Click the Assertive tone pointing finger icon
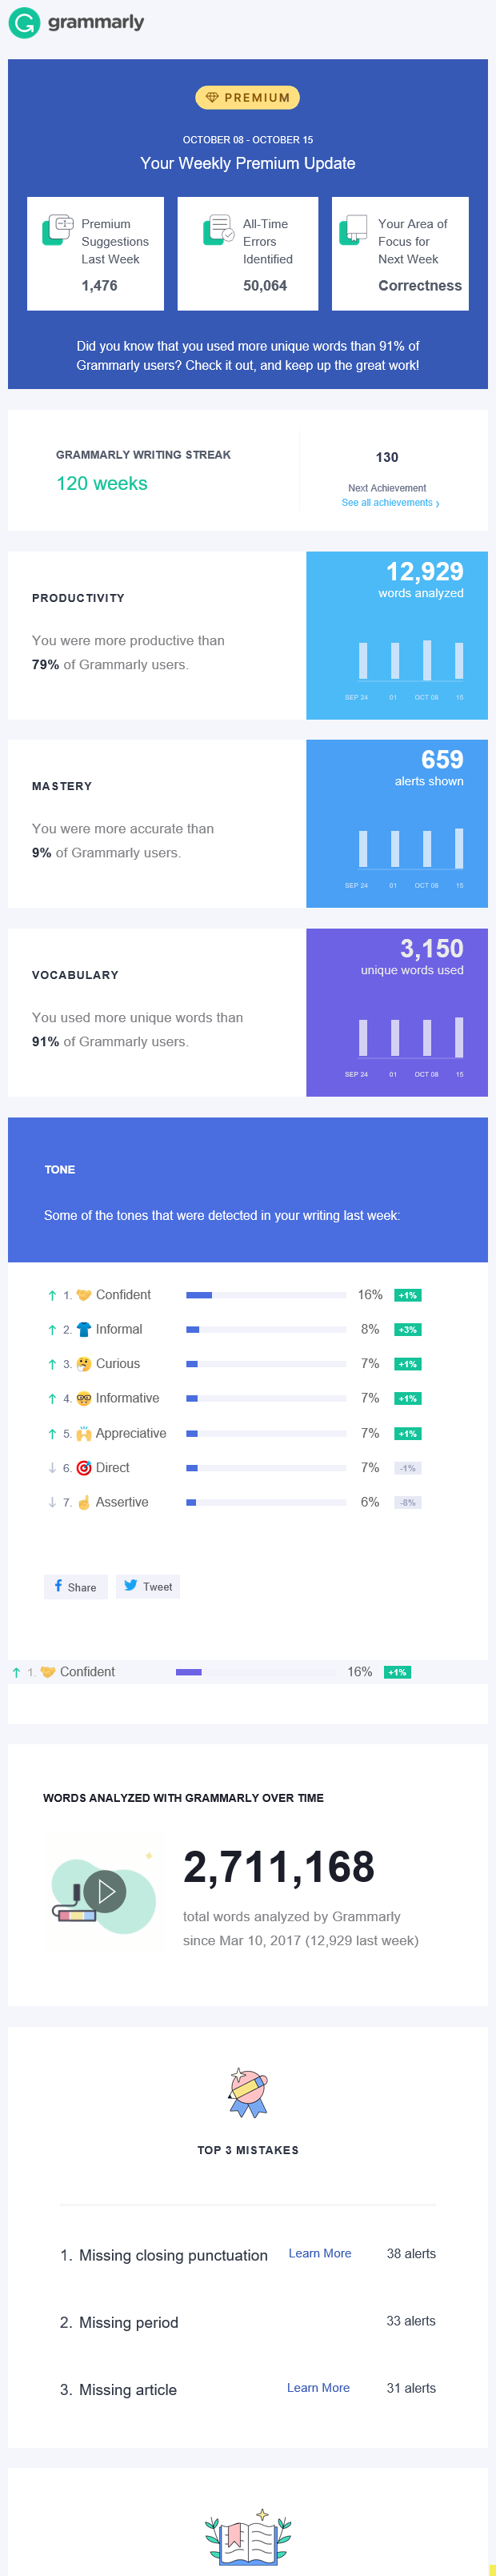Viewport: 496px width, 2576px height. tap(84, 1502)
